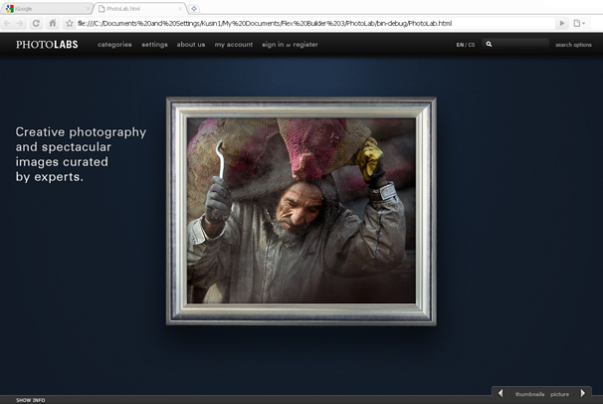Switch to picture view
The image size is (603, 404).
click(559, 394)
